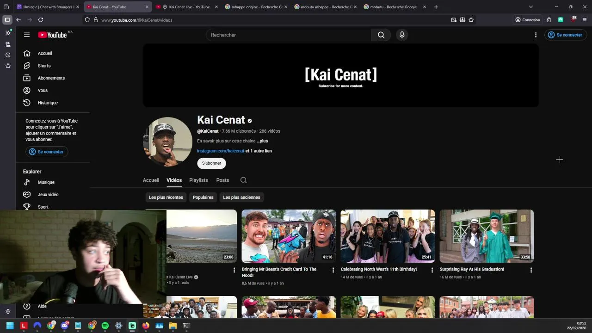Start voice search with the microphone

[402, 35]
